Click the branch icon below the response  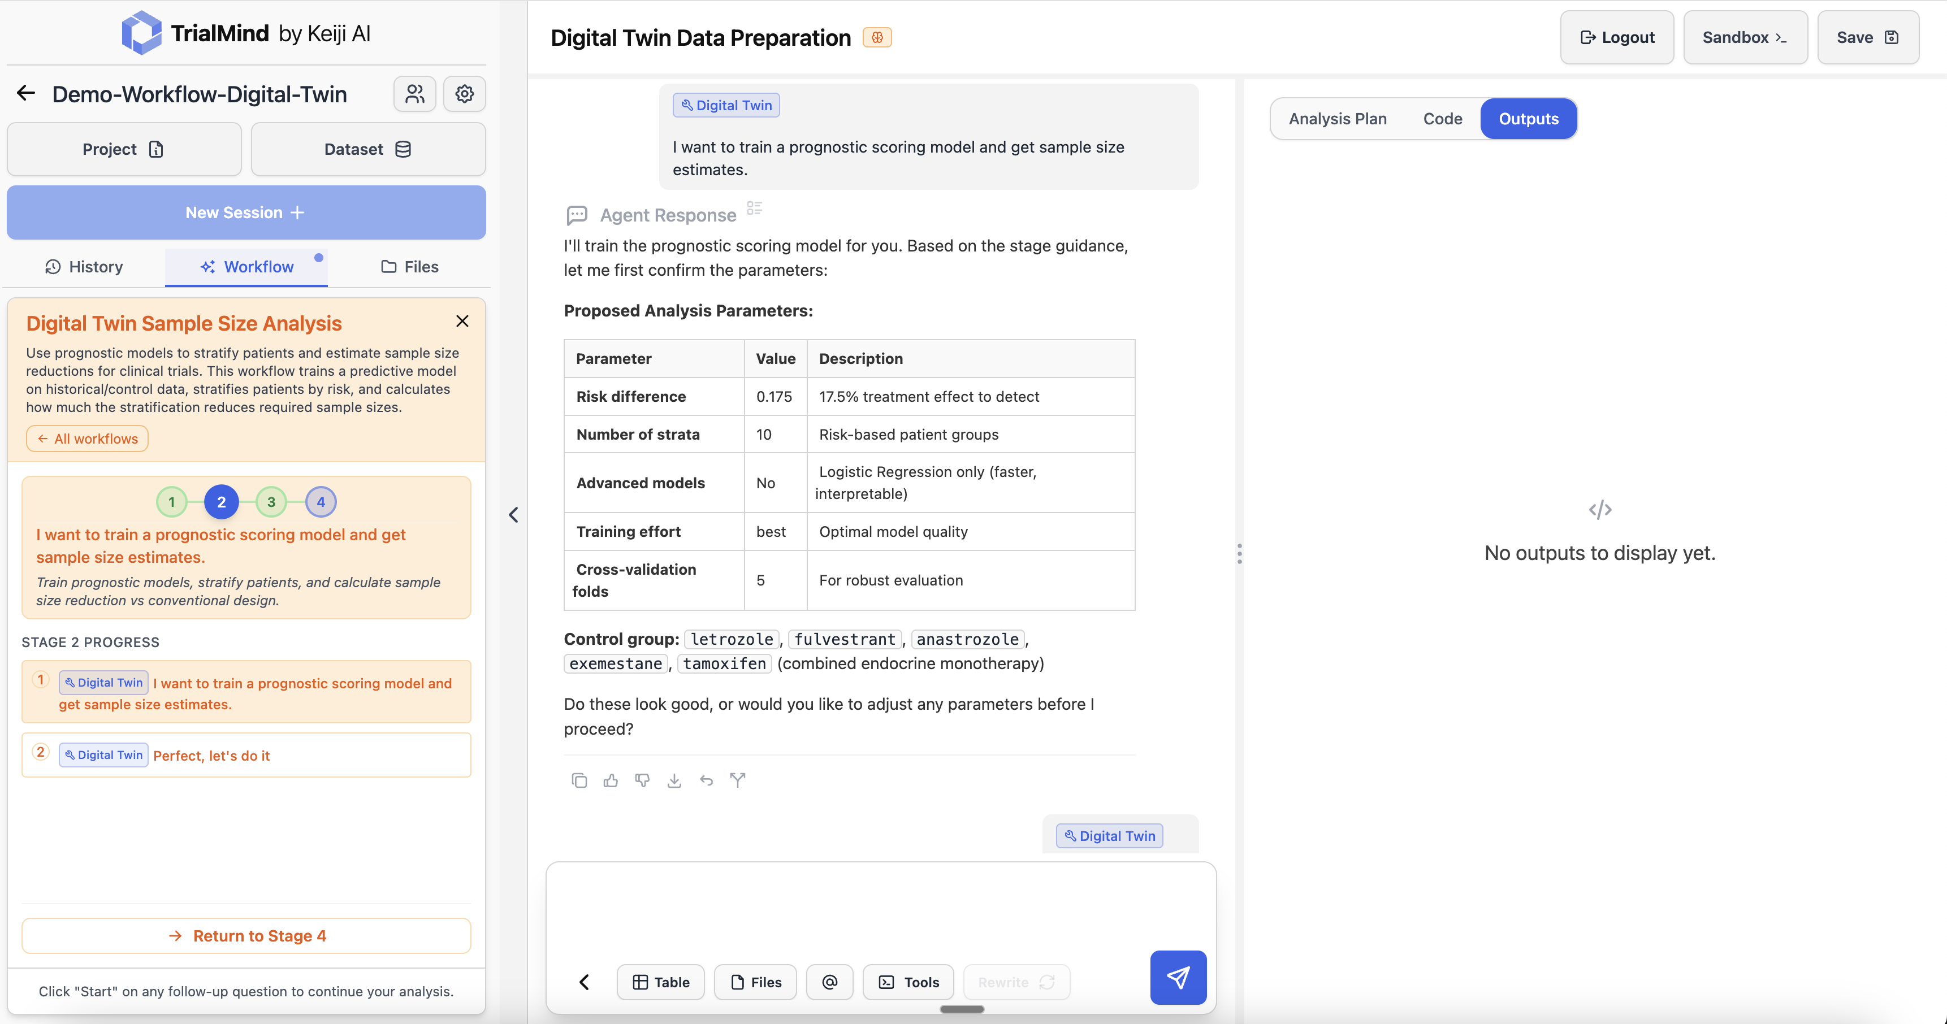[738, 780]
